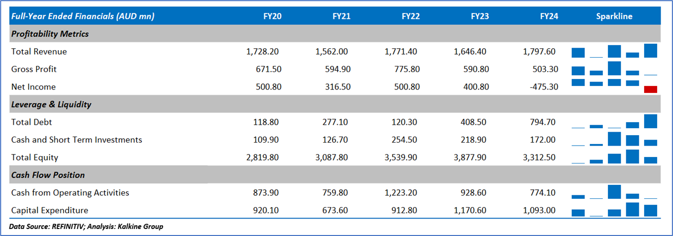673x236 pixels.
Task: Click the Cash from Operating Activities sparkline
Action: tap(614, 192)
